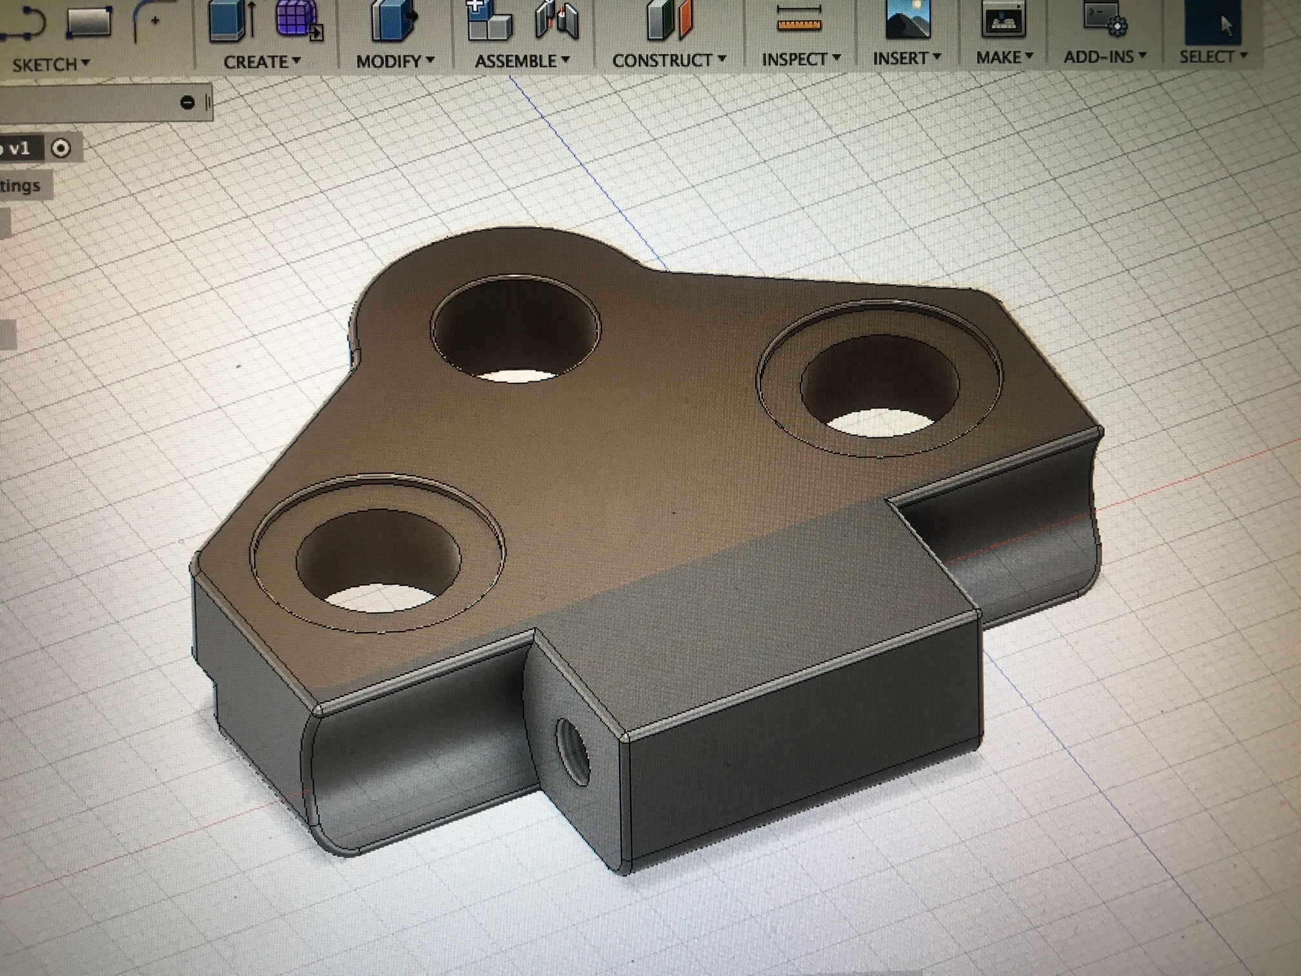Screen dimensions: 1301x976
Task: Select the Create Form purple mesh icon
Action: [298, 19]
